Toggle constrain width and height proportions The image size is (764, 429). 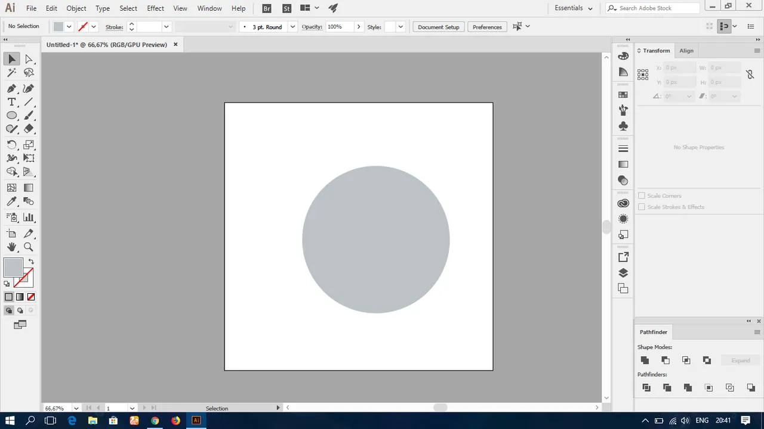(x=750, y=75)
